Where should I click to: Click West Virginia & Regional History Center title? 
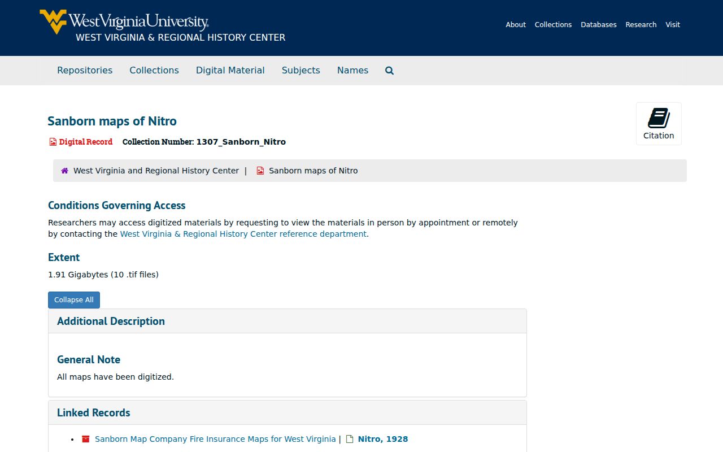click(181, 38)
